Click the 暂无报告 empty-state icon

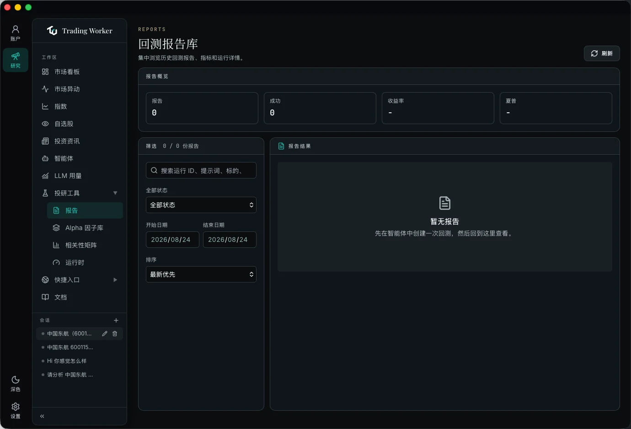(445, 203)
